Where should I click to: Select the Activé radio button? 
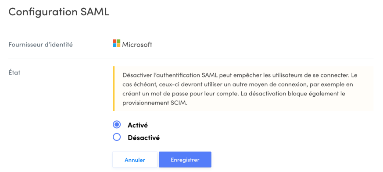click(117, 124)
